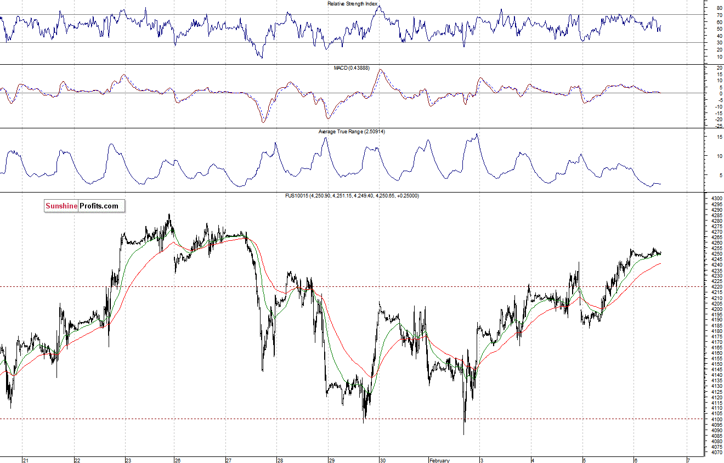Click the 15 label on Average True Range axis
Viewport: 724px width, 463px height.
pyautogui.click(x=719, y=137)
